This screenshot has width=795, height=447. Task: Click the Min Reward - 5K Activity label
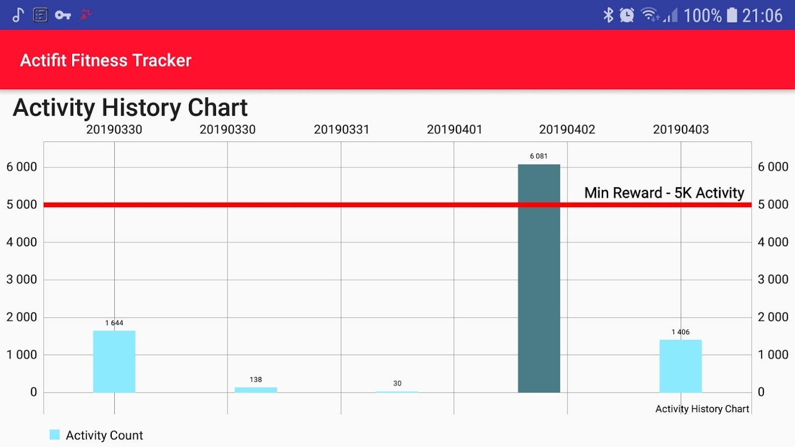[x=664, y=193]
